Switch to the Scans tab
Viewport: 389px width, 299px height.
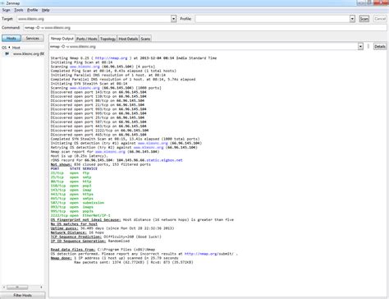145,39
